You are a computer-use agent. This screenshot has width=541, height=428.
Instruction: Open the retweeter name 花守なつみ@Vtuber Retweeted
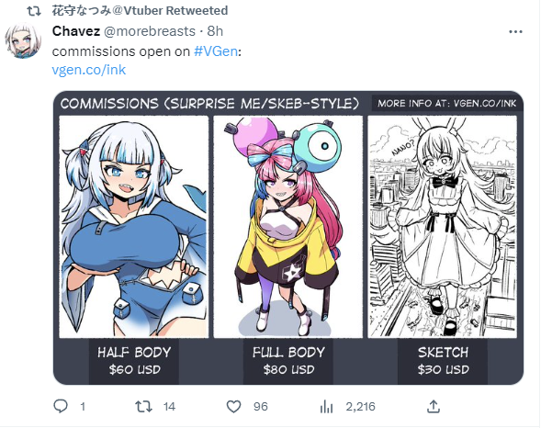point(140,11)
